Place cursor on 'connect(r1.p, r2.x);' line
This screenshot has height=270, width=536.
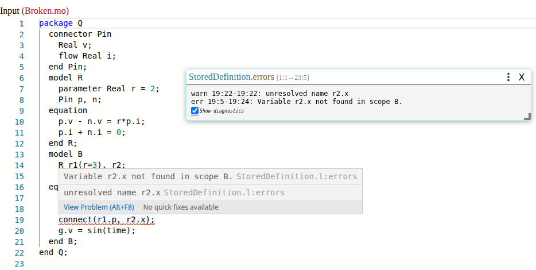[107, 219]
